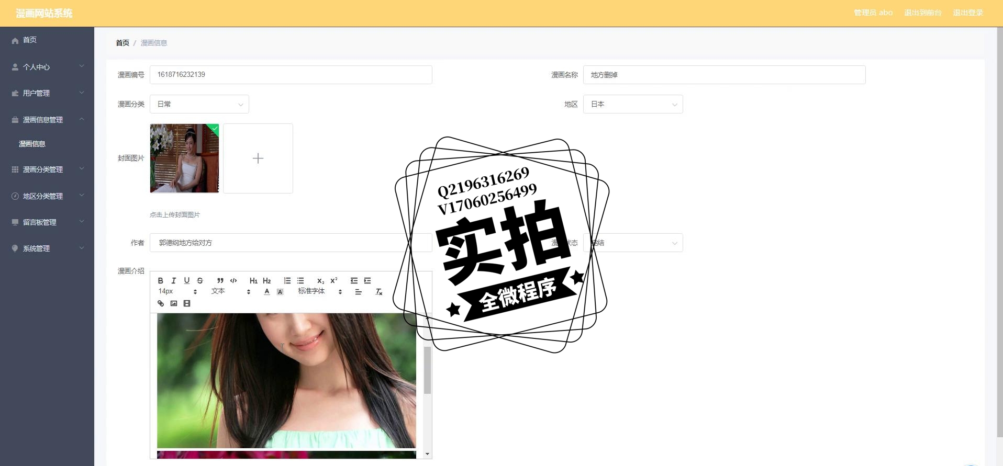1003x466 pixels.
Task: Click the 漫画编号 input field
Action: [291, 75]
